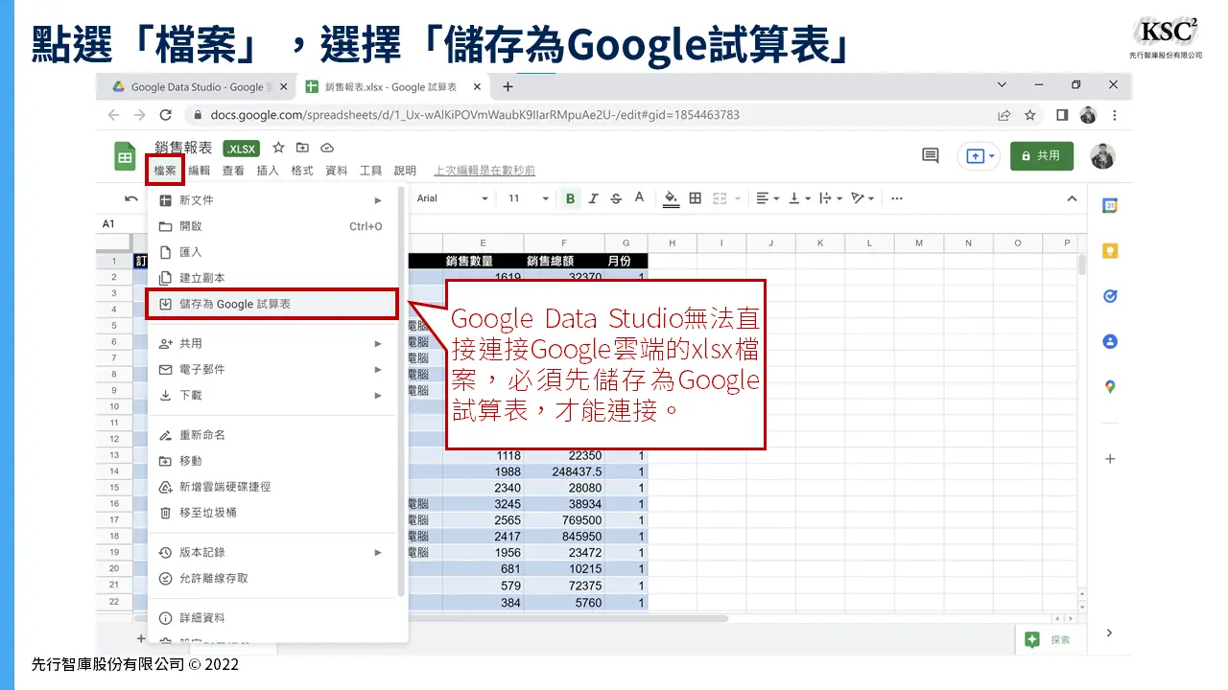
Task: Open Google Calendar in side panel
Action: pos(1110,205)
